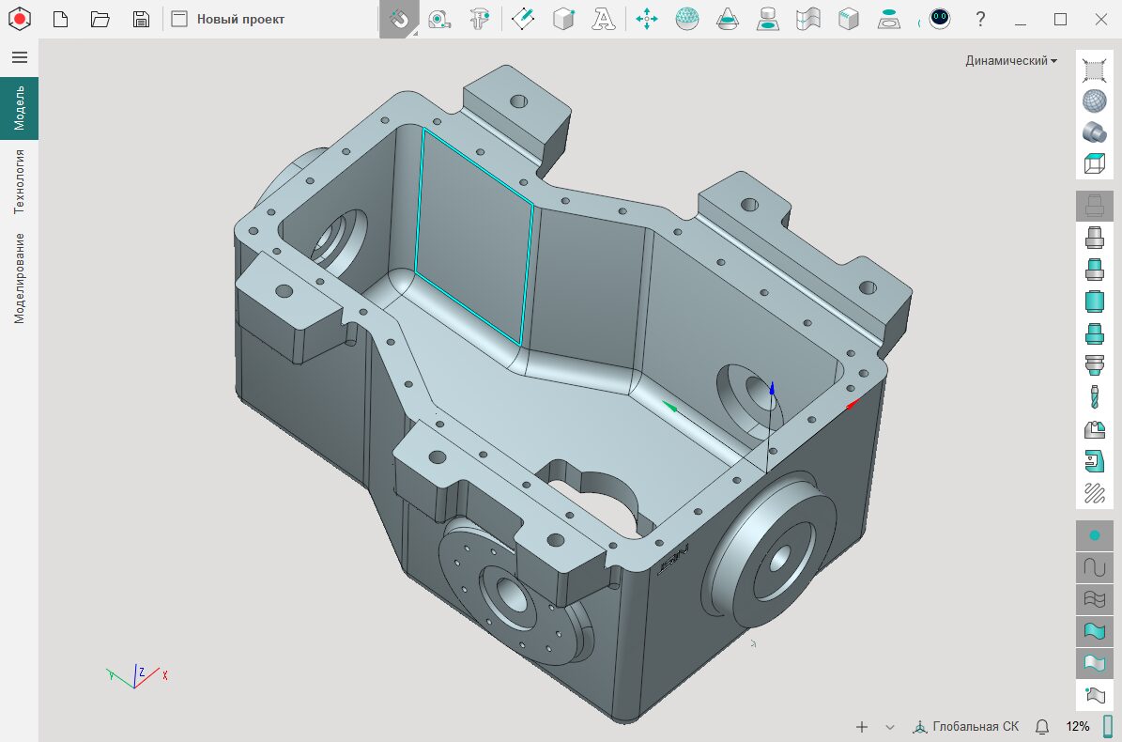1122x742 pixels.
Task: Activate the four-arrow move transform tool
Action: point(646,19)
